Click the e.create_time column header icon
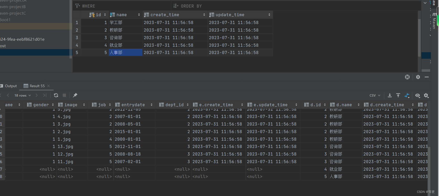The image size is (439, 196). pyautogui.click(x=195, y=105)
